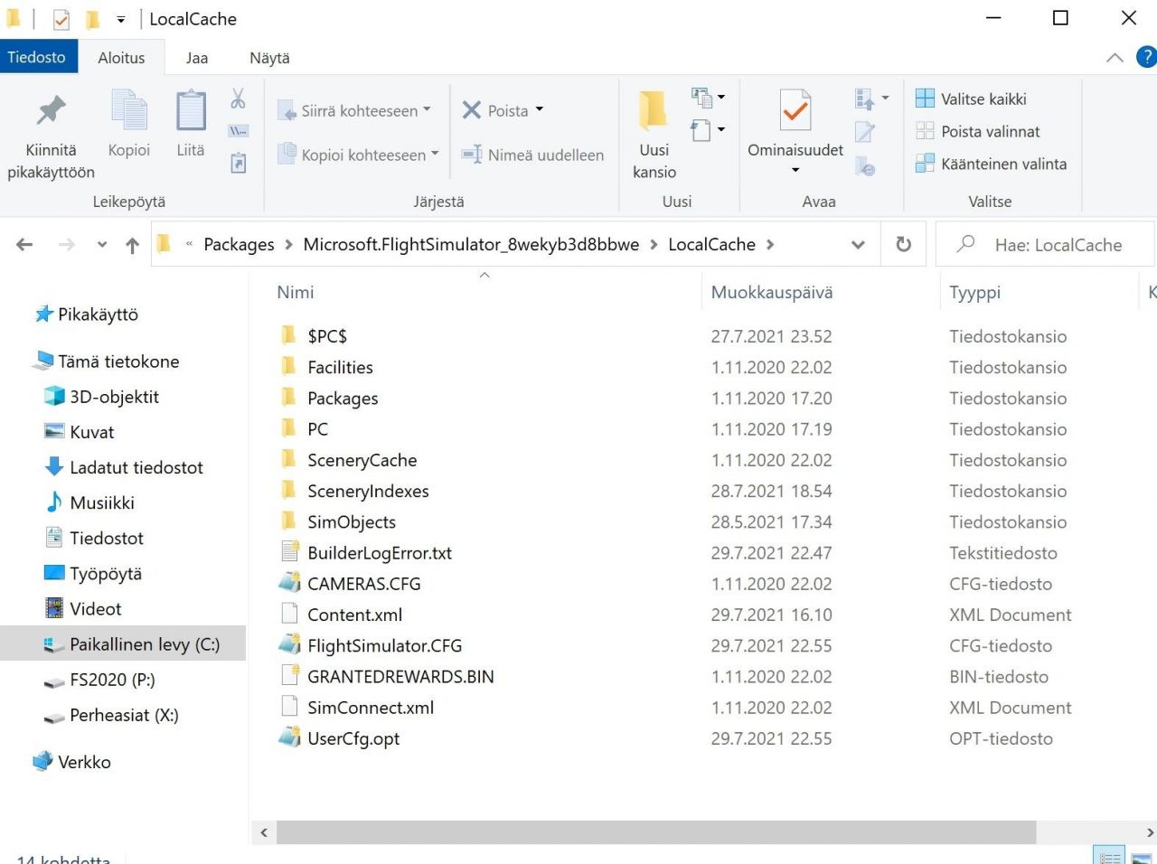Viewport: 1157px width, 864px height.
Task: Select BuilderLogError.txt file
Action: click(x=380, y=553)
